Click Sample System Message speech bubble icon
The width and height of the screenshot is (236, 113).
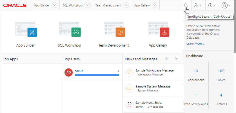click(130, 88)
